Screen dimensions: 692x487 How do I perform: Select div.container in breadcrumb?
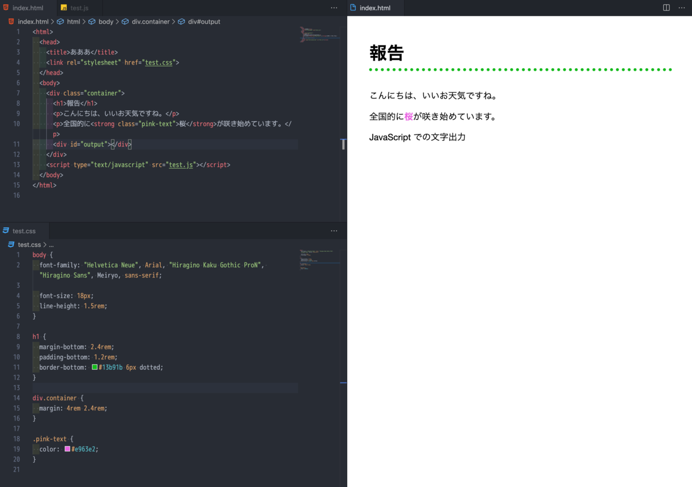(x=151, y=22)
